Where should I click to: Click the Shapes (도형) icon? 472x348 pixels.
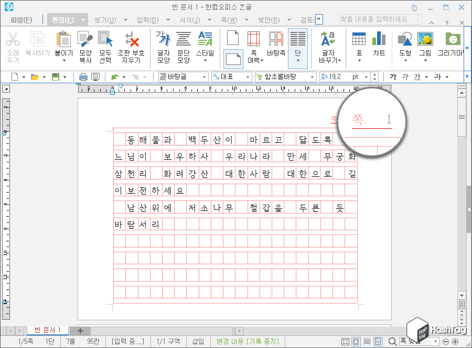405,39
